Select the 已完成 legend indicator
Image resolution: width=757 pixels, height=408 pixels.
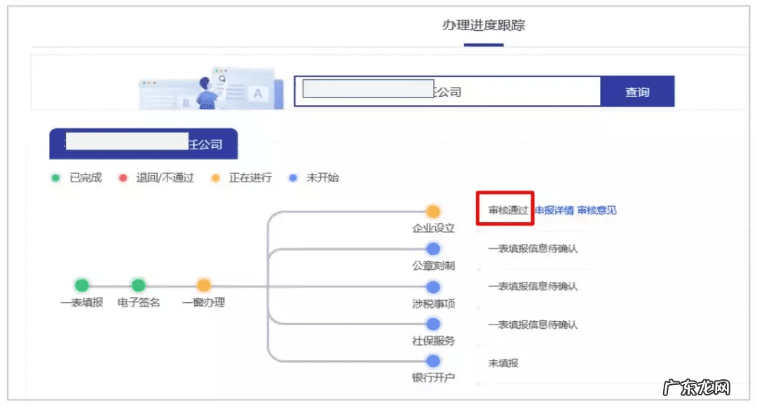point(56,177)
